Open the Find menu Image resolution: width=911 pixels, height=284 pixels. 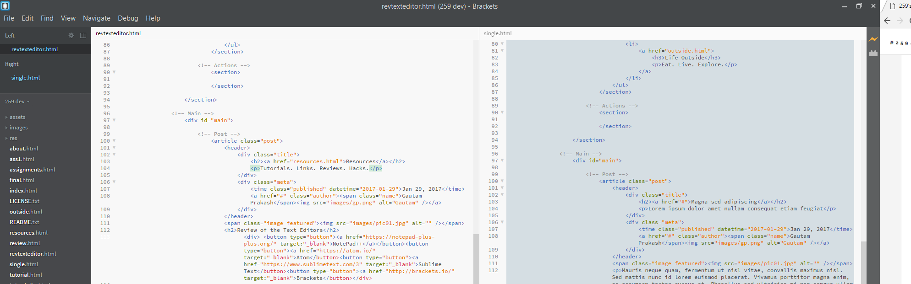pyautogui.click(x=47, y=18)
